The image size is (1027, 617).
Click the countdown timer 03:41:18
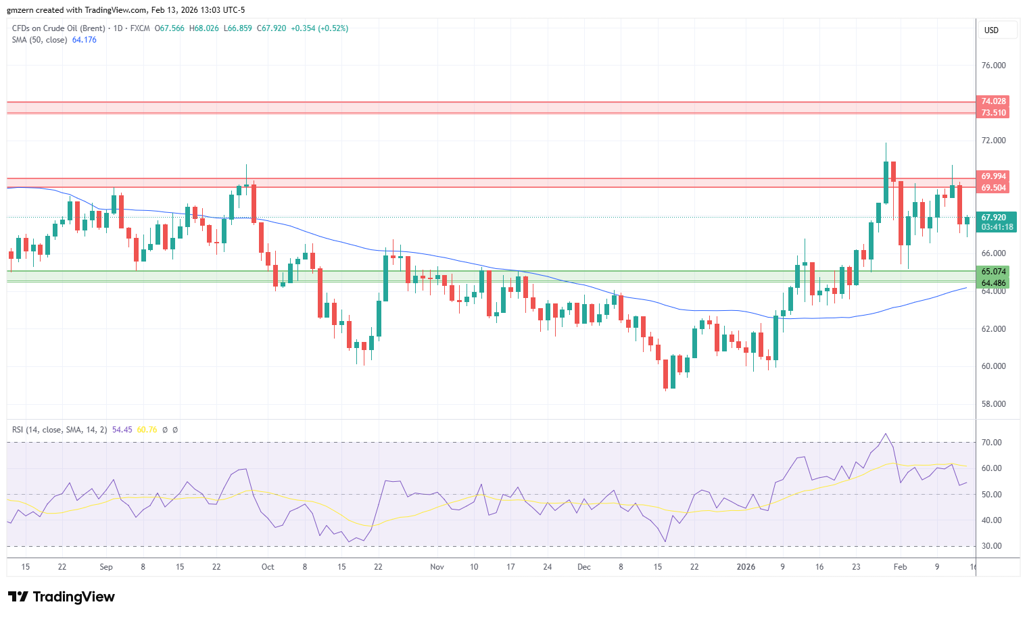pyautogui.click(x=997, y=227)
